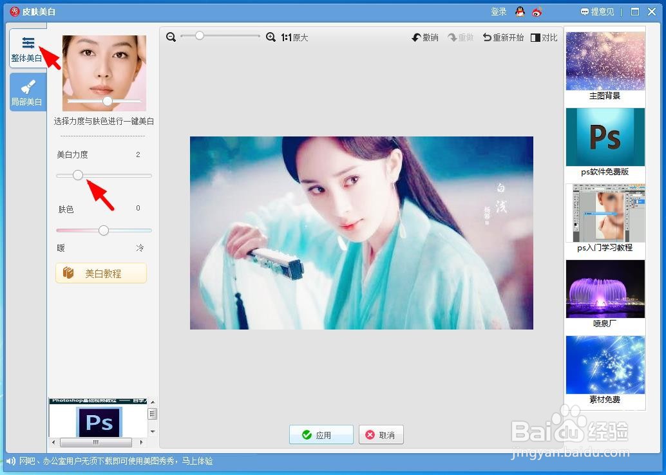The height and width of the screenshot is (475, 666).
Task: Click the 美白力度 value 2
Action: pyautogui.click(x=138, y=154)
